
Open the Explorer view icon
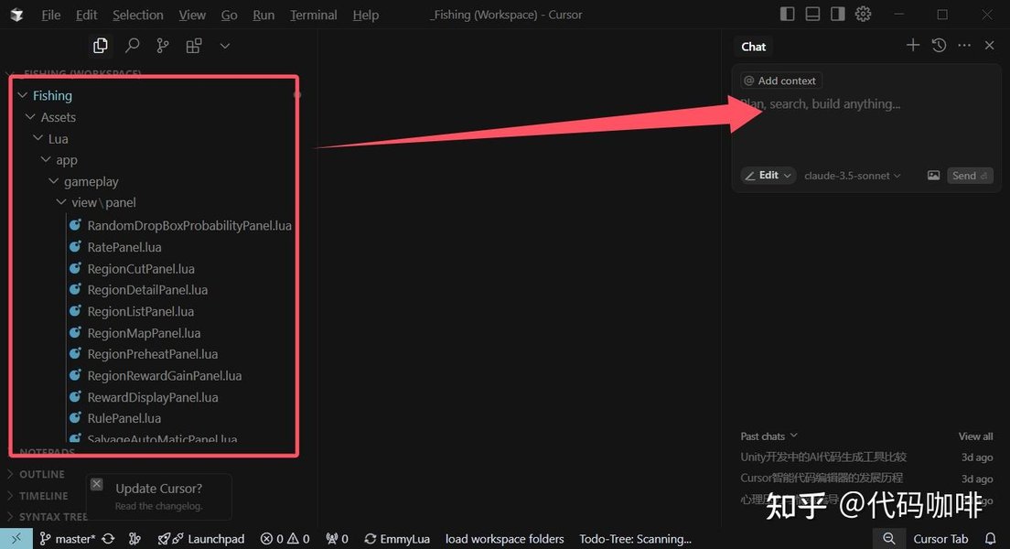tap(100, 46)
